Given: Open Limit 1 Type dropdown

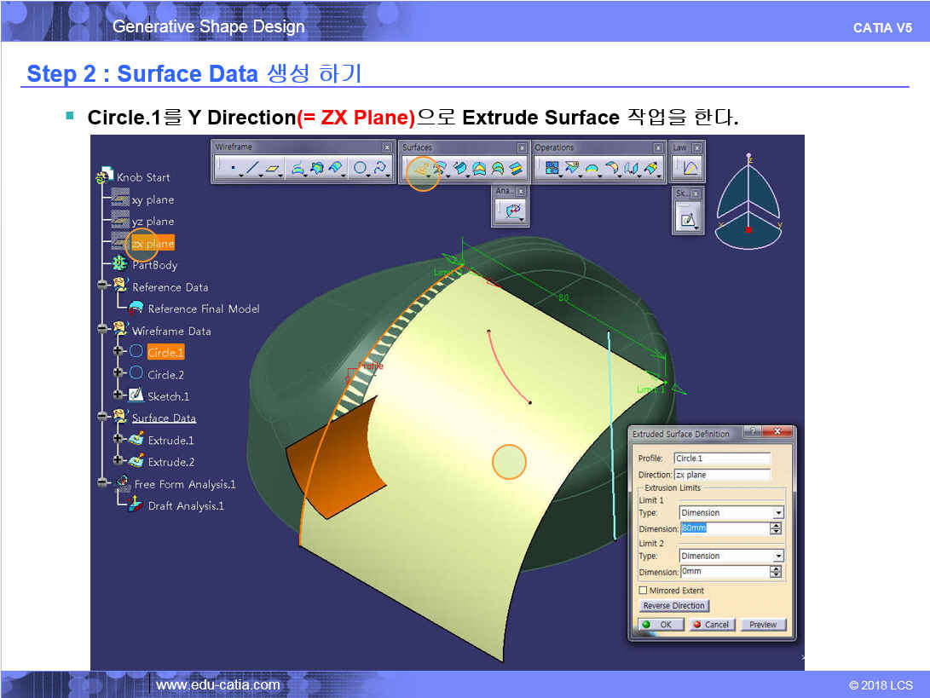Looking at the screenshot, I should coord(777,513).
